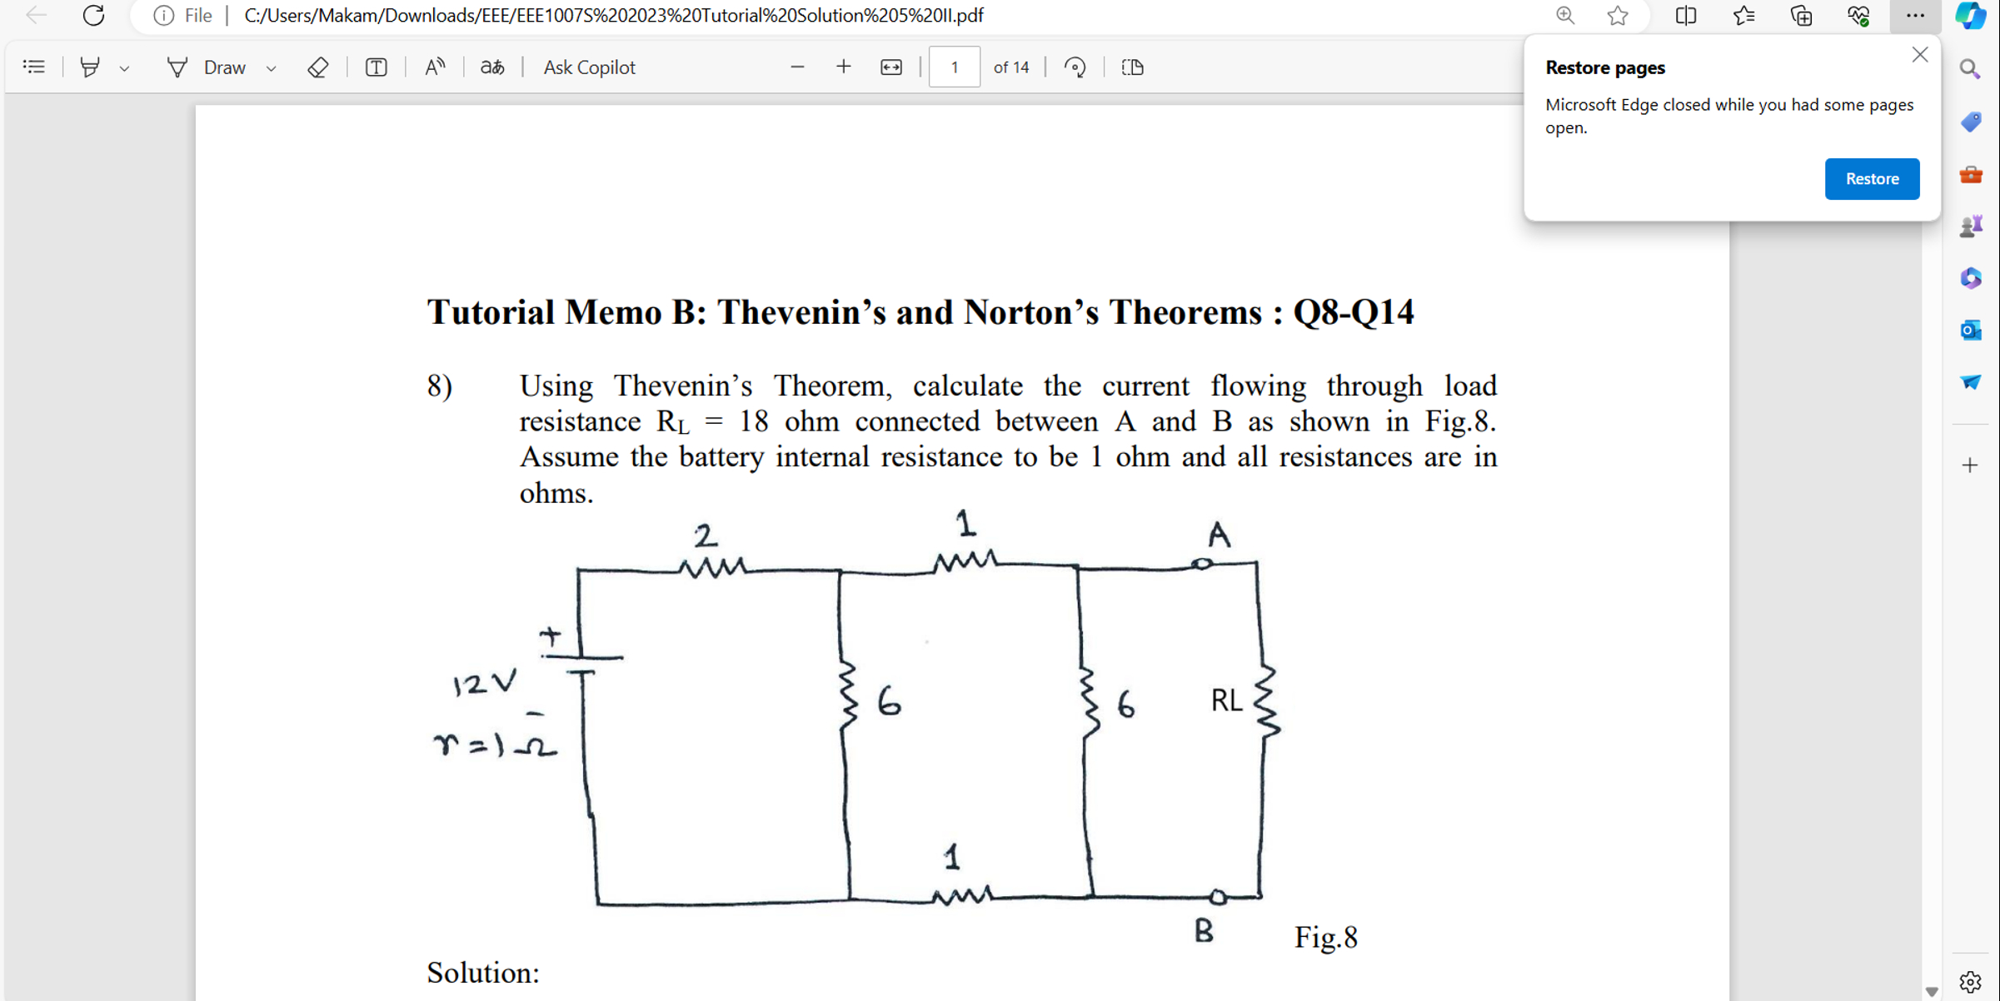Screen dimensions: 2000x1001
Task: Select the Highlight tool
Action: [x=90, y=67]
